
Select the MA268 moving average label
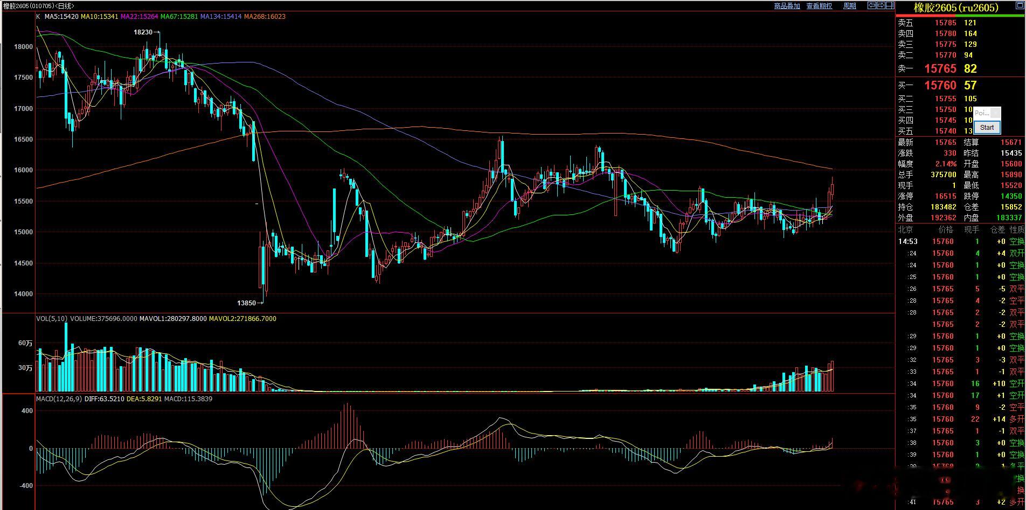tap(265, 17)
